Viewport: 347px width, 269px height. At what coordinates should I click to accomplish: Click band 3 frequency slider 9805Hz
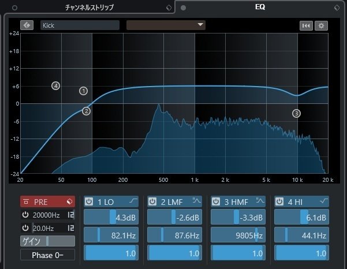[238, 235]
